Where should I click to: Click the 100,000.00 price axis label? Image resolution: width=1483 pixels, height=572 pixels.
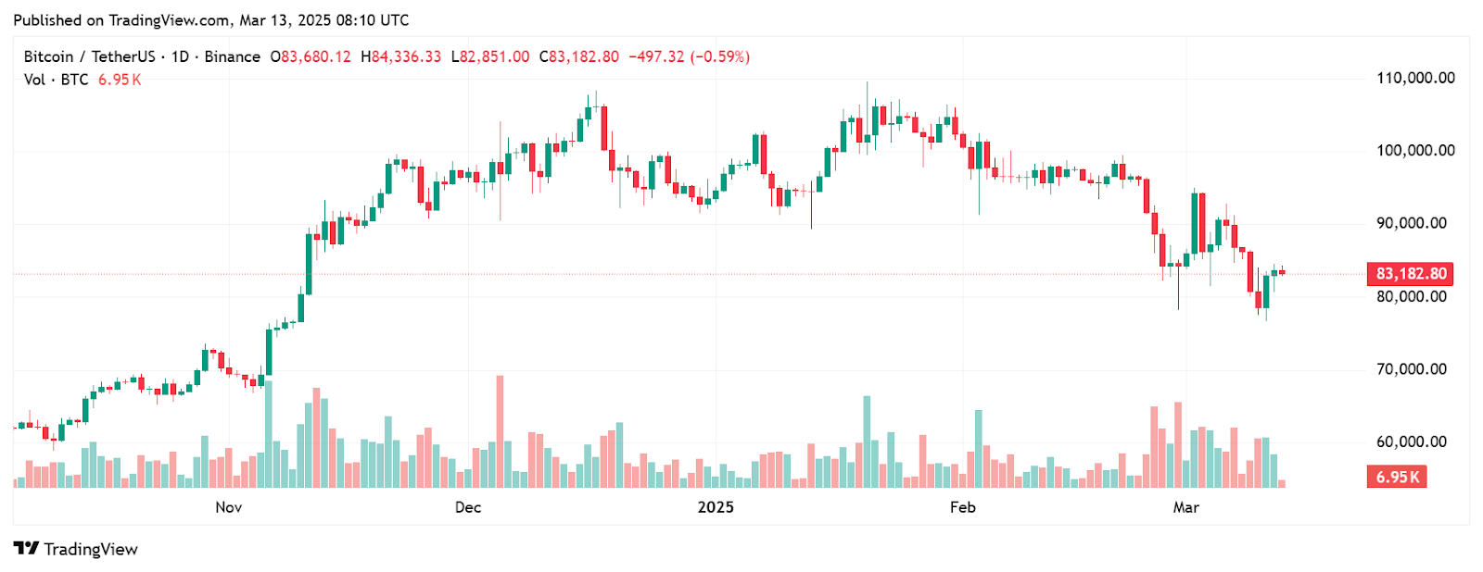(x=1415, y=150)
